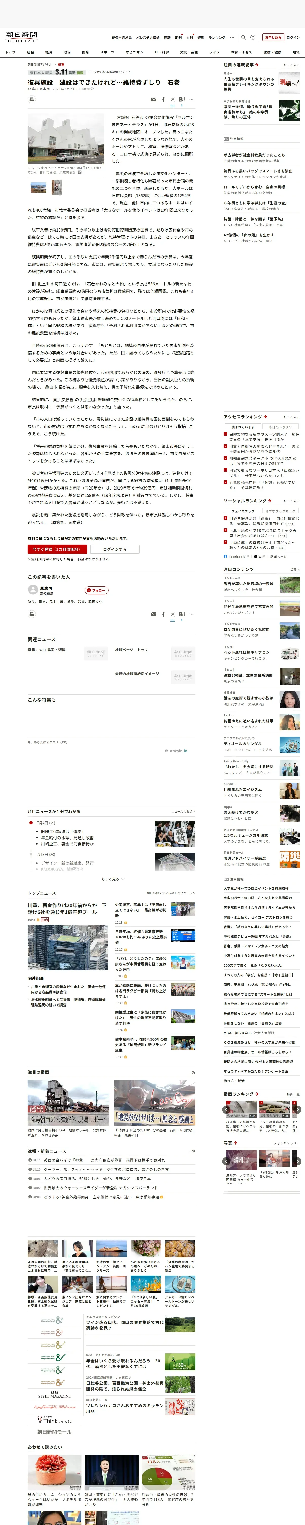Select 読まれています ranking tab
This screenshot has height=1525, width=305.
243,427
